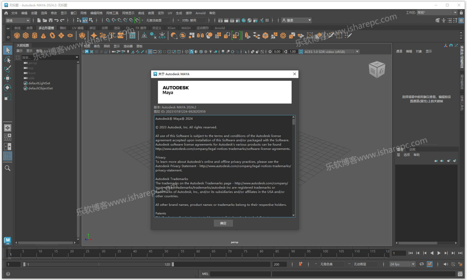Select the Paint Selection tool
467x280 pixels.
tap(8, 69)
